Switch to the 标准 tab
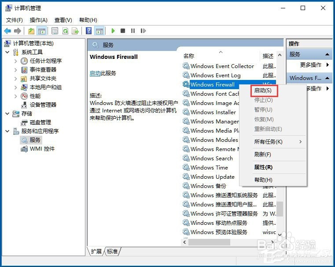Screen dimensions: 335x267 click(x=112, y=252)
